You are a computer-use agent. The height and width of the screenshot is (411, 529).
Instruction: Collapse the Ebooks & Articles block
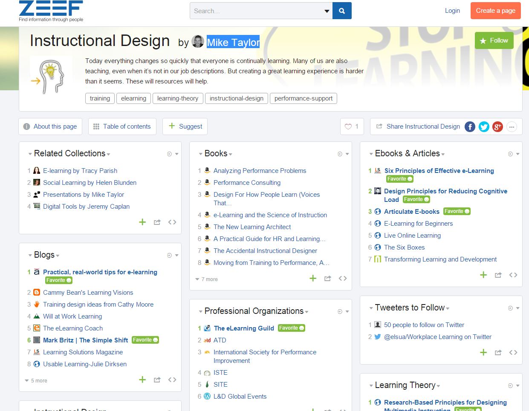[371, 154]
